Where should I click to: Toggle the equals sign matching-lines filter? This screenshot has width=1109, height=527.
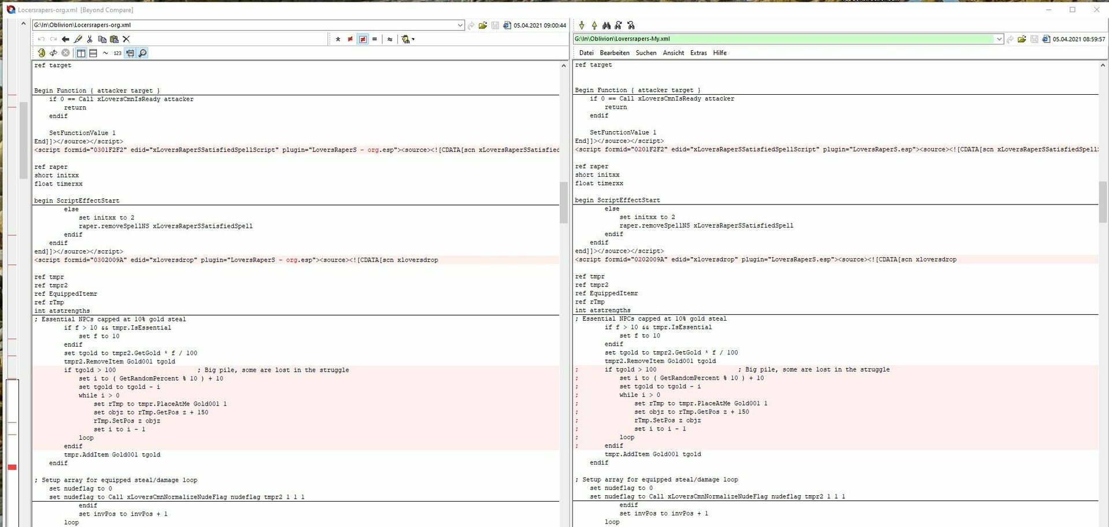[374, 39]
